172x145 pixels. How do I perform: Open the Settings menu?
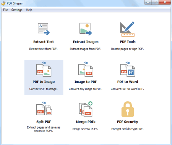click(x=17, y=10)
